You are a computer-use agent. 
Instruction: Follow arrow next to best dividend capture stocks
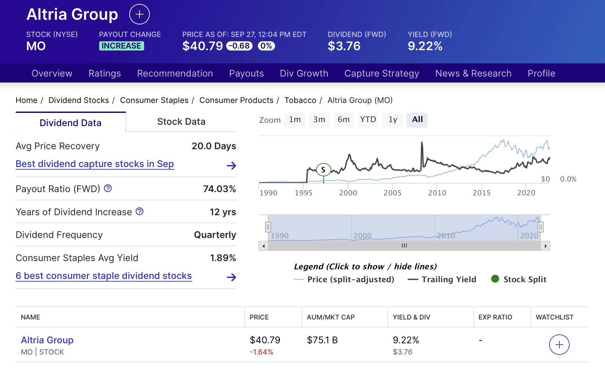tap(231, 165)
